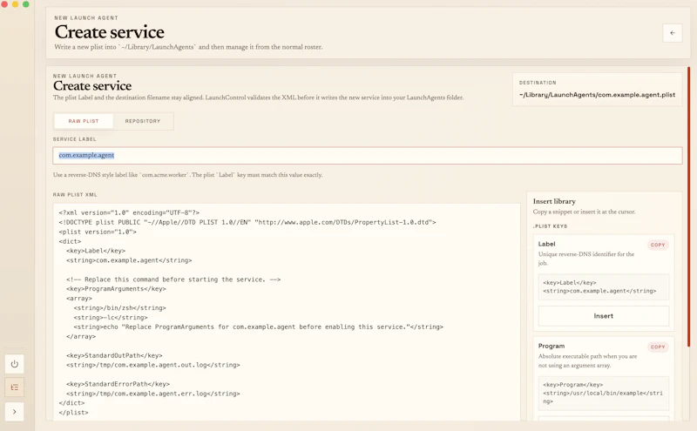Switch to the Raw Plist tab
This screenshot has height=431, width=697.
[84, 121]
